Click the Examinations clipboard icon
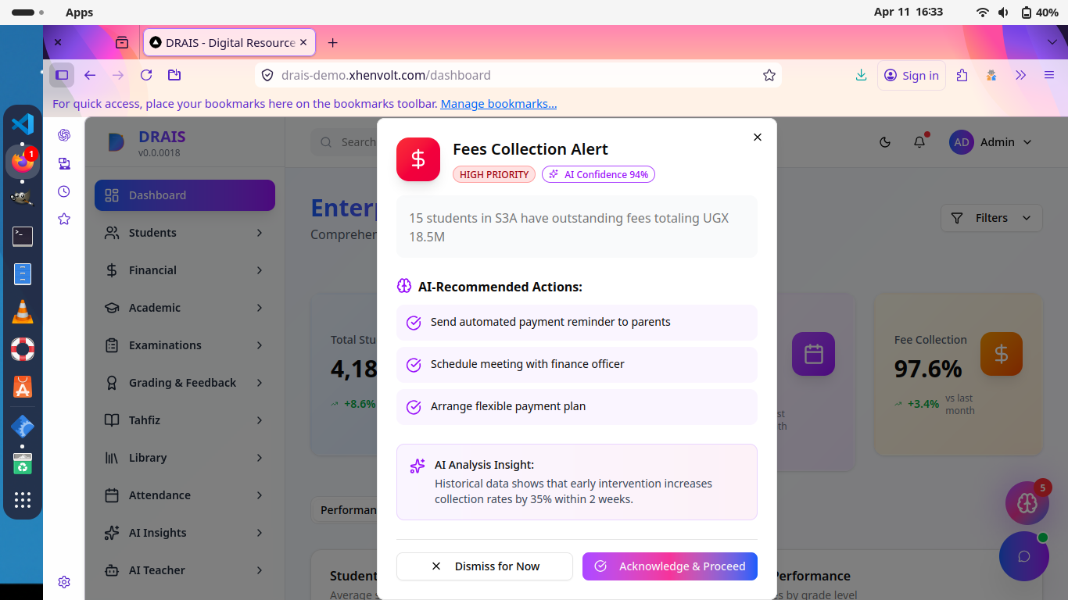 pos(112,345)
